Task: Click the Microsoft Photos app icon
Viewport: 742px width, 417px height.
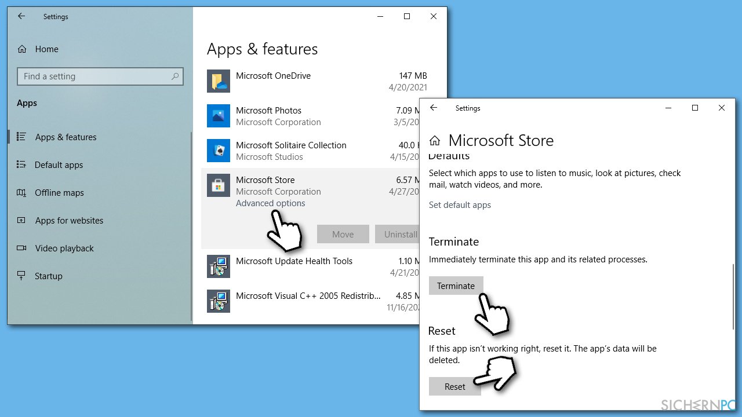Action: pos(219,116)
